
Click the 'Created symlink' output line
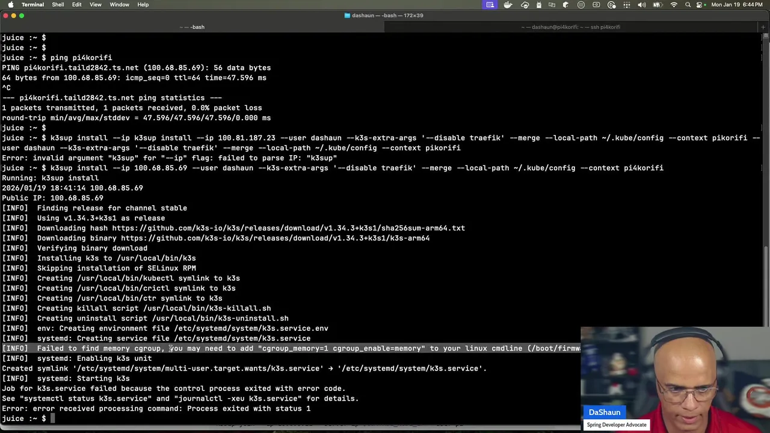(244, 369)
